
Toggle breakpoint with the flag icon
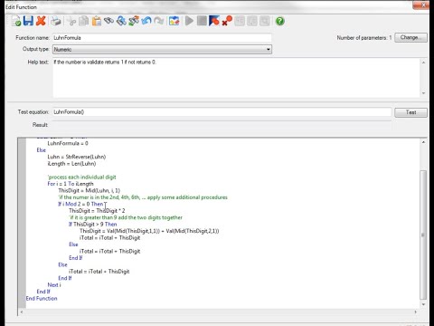coord(214,21)
